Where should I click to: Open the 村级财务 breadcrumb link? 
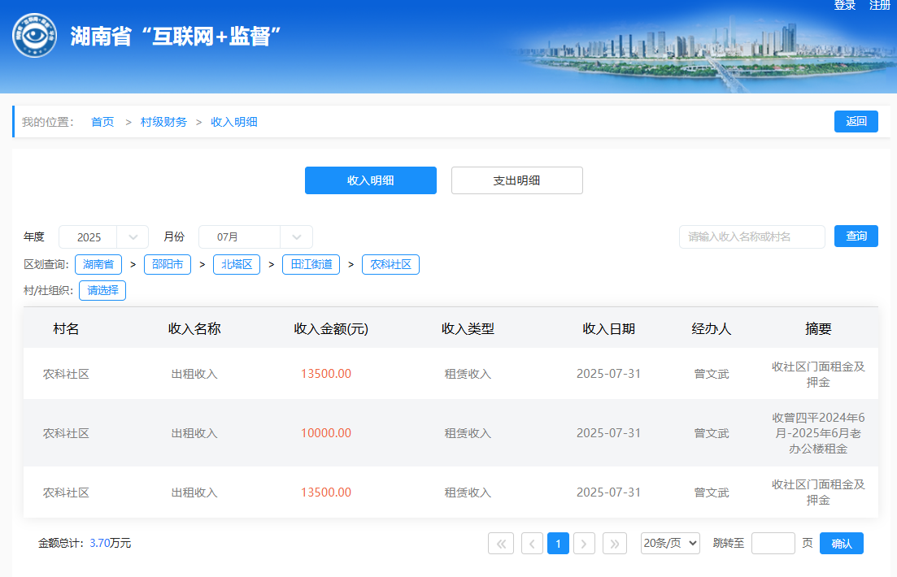[163, 122]
